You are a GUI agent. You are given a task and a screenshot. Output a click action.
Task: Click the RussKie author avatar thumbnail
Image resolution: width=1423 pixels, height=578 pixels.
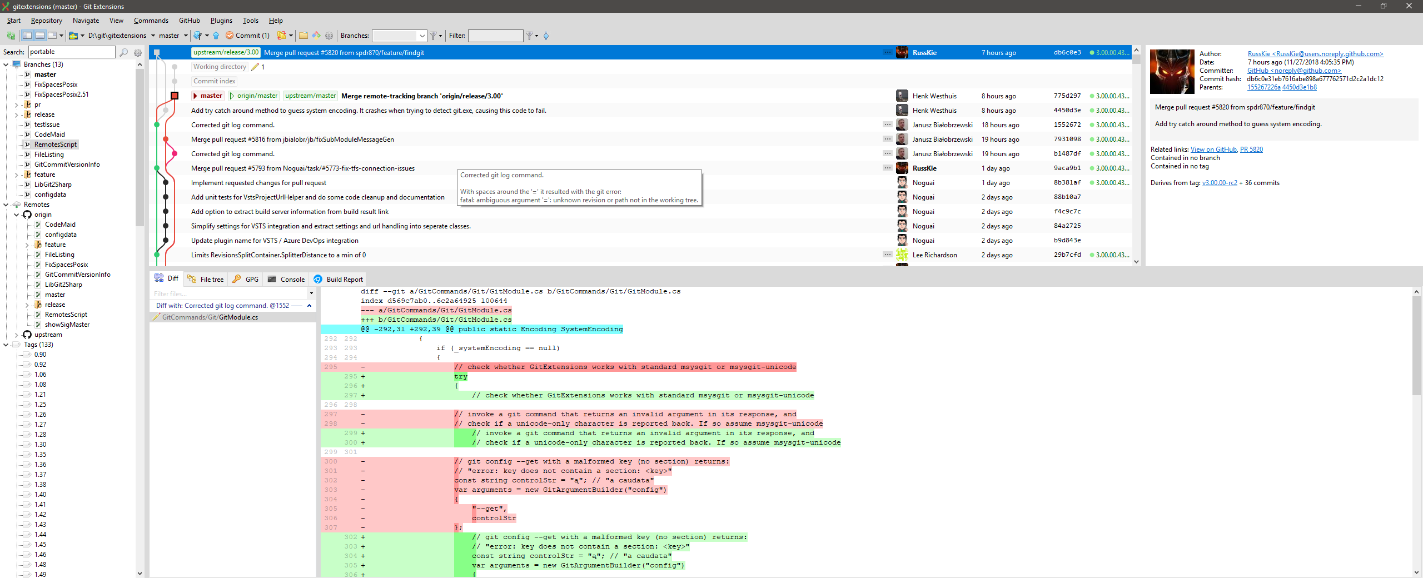point(1172,72)
